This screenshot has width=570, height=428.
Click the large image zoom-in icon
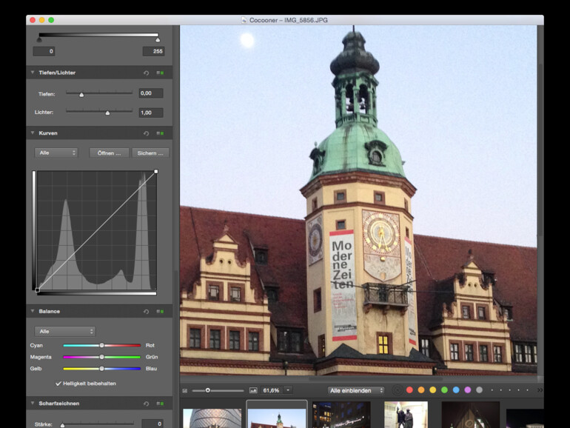(253, 390)
